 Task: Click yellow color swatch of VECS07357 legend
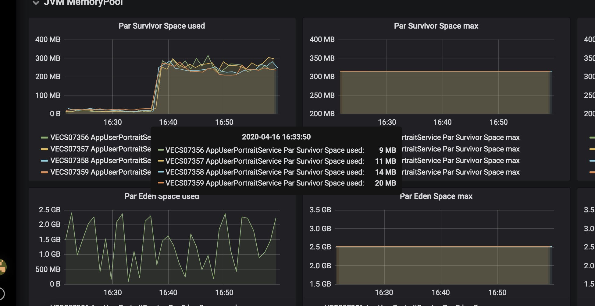point(45,149)
